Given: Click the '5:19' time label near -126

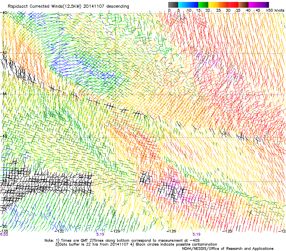Looking at the screenshot, I should tap(196, 234).
